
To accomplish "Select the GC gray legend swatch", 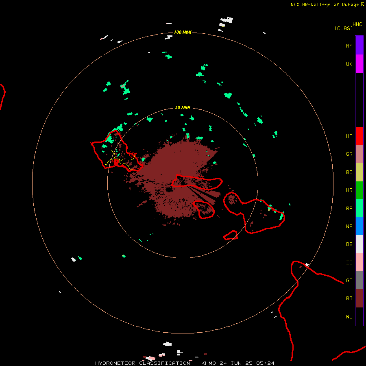I will click(x=359, y=280).
